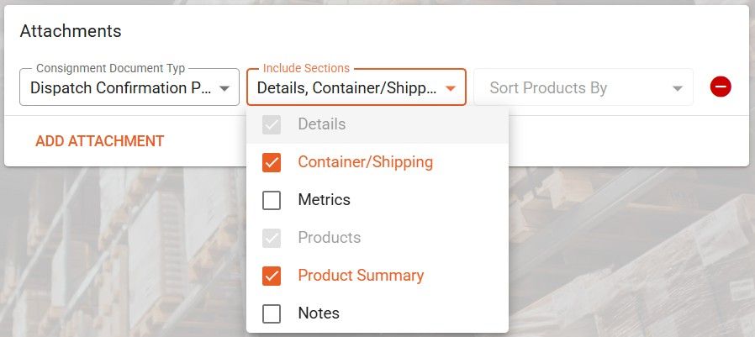Click the Container/Shipping option text

tap(365, 162)
